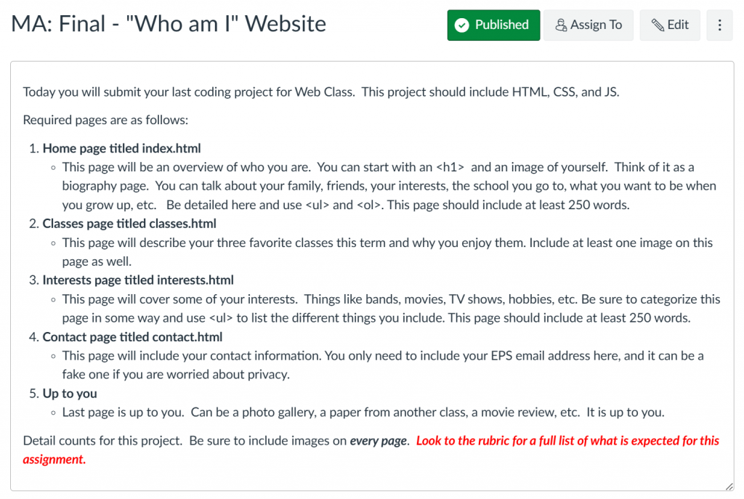The width and height of the screenshot is (744, 499).
Task: Click the bold italic "every page" text
Action: (x=379, y=441)
